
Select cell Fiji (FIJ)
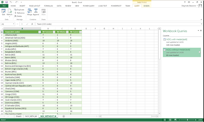coord(22,111)
